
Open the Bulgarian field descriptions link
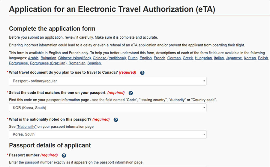coord(48,58)
